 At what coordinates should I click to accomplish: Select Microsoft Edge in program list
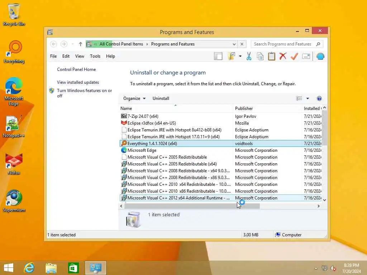[x=221, y=150]
